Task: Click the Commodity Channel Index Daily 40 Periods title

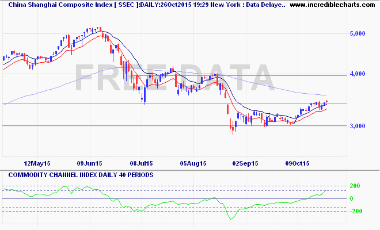Action: click(x=81, y=175)
